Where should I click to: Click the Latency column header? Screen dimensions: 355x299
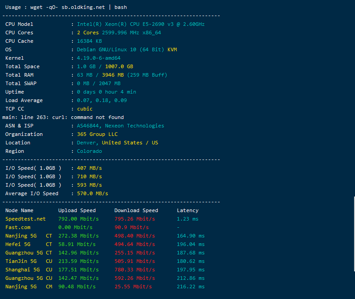pos(188,210)
